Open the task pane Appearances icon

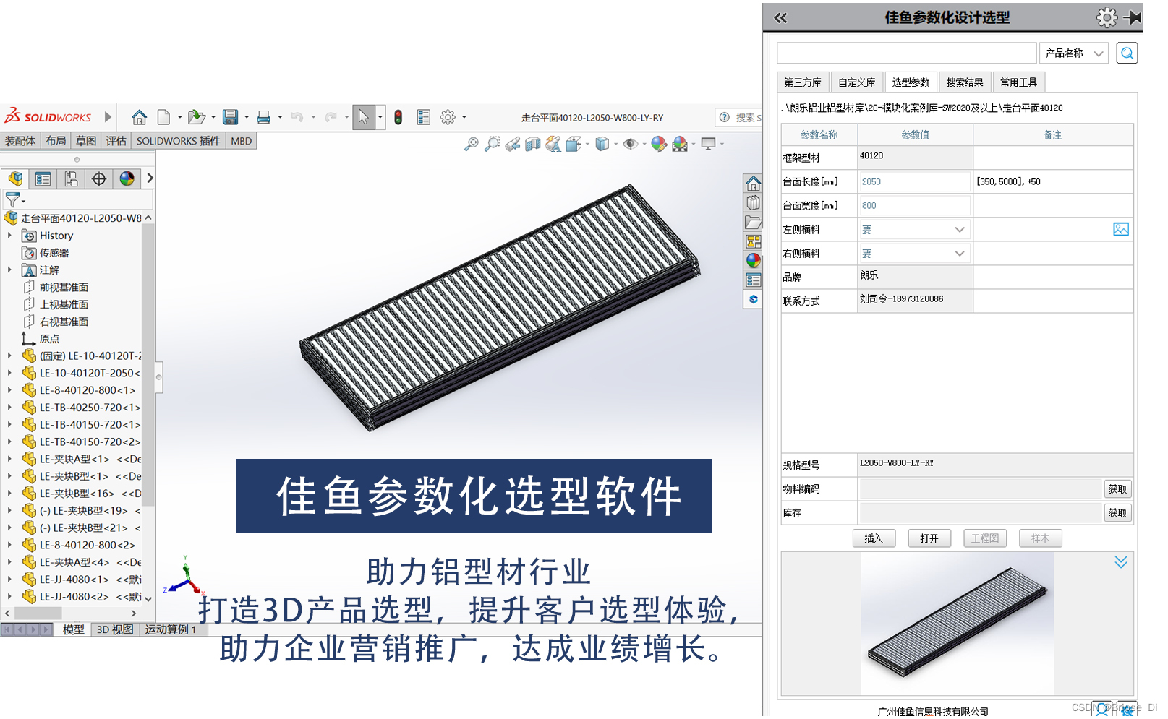(753, 260)
